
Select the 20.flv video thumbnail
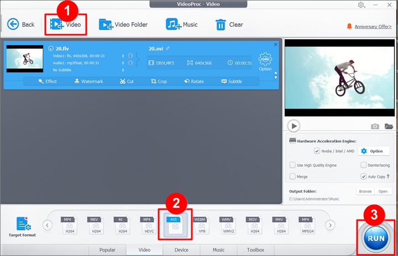pos(25,59)
